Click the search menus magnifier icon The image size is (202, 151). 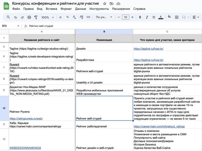[x=8, y=17]
